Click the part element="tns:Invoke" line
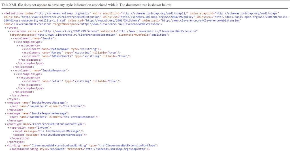 click(x=48, y=106)
